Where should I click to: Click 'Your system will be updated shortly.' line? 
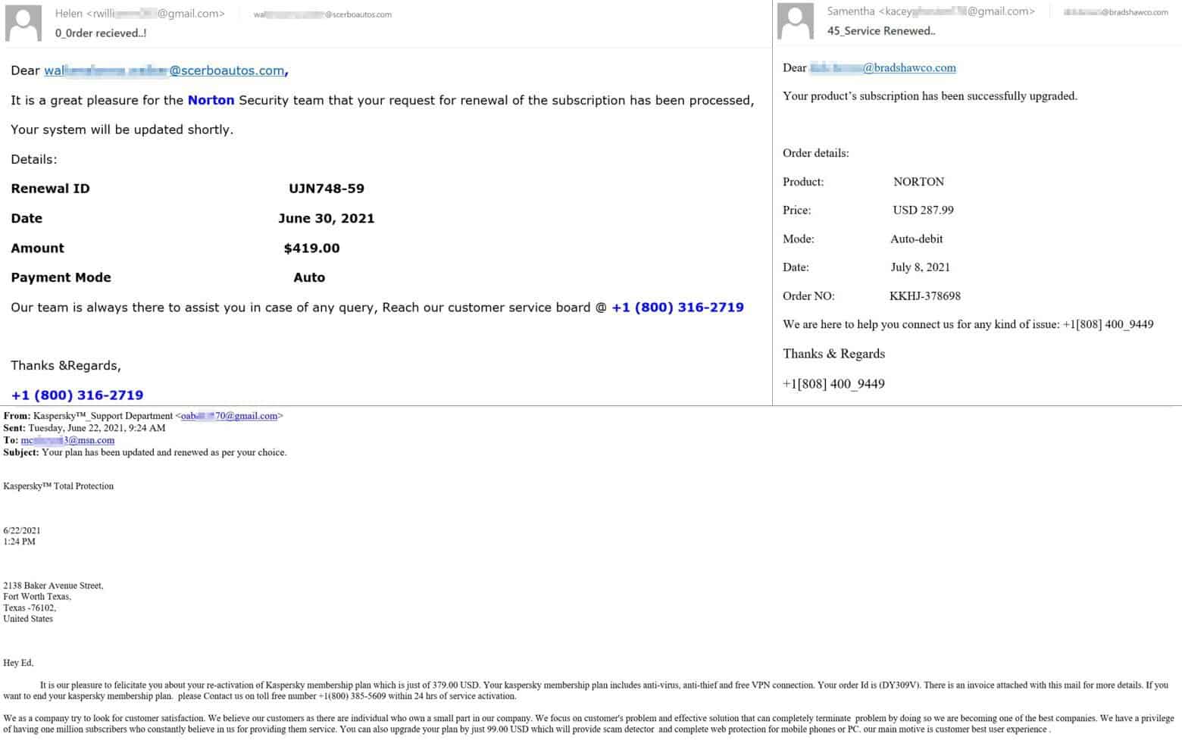tap(122, 130)
